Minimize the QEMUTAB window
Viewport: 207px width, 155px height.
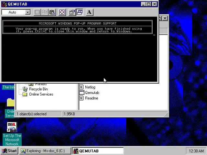click(x=143, y=4)
